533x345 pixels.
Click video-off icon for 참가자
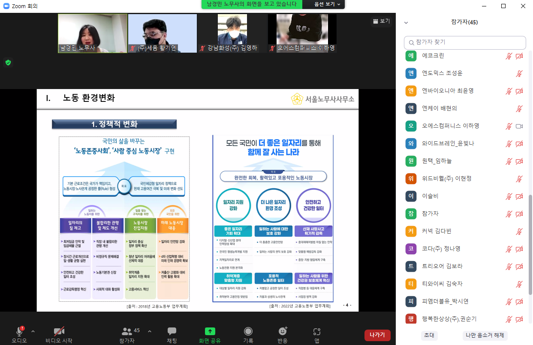[519, 214]
